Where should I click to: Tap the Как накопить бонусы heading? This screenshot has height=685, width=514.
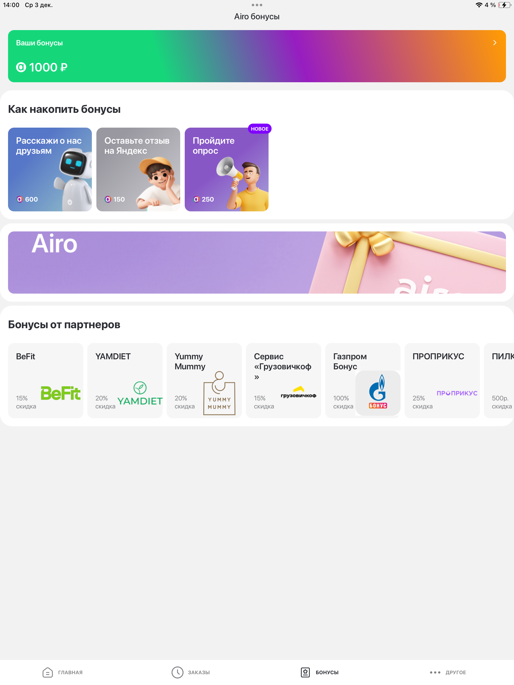coord(64,109)
